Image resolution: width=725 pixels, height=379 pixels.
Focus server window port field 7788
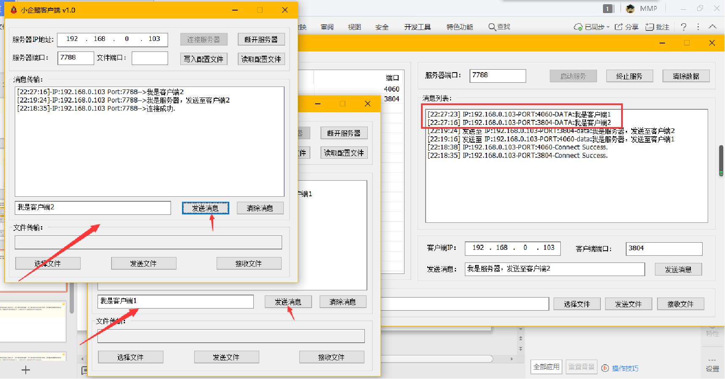click(x=498, y=76)
